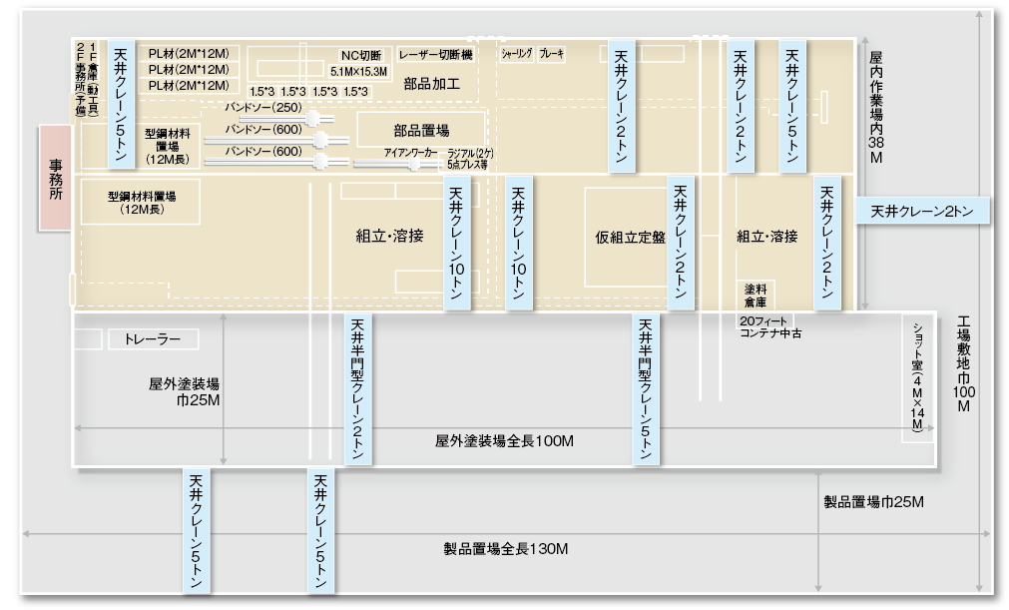The image size is (1009, 610).
Task: Click the バンドソー(250) label
Action: coord(263,108)
